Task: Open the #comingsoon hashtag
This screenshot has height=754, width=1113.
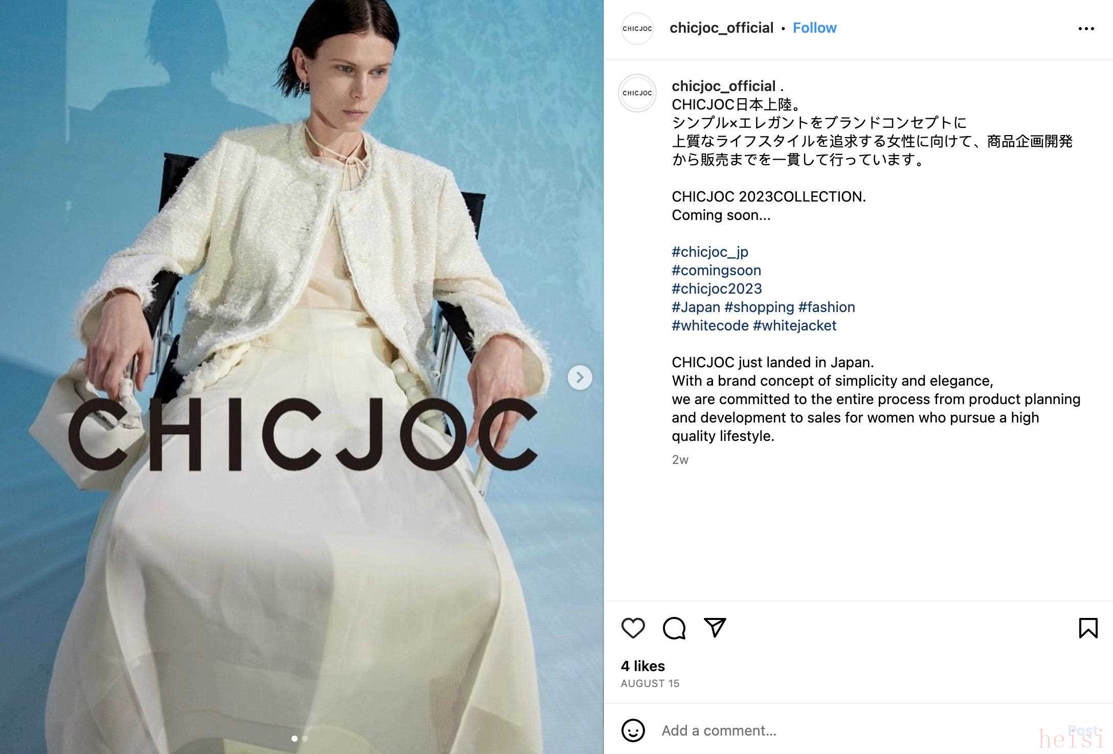Action: (716, 270)
